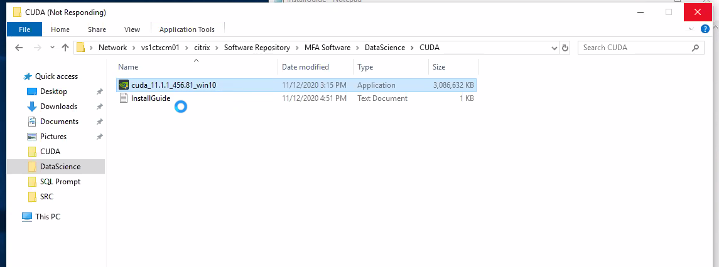Switch to the Home ribbon tab
719x267 pixels.
(x=60, y=29)
